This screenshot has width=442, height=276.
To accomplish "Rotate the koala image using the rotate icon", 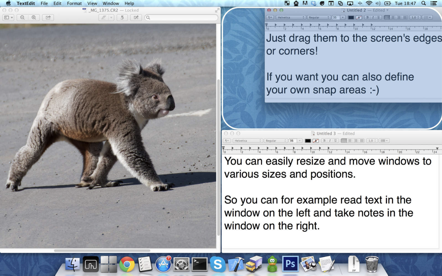I will tap(122, 18).
